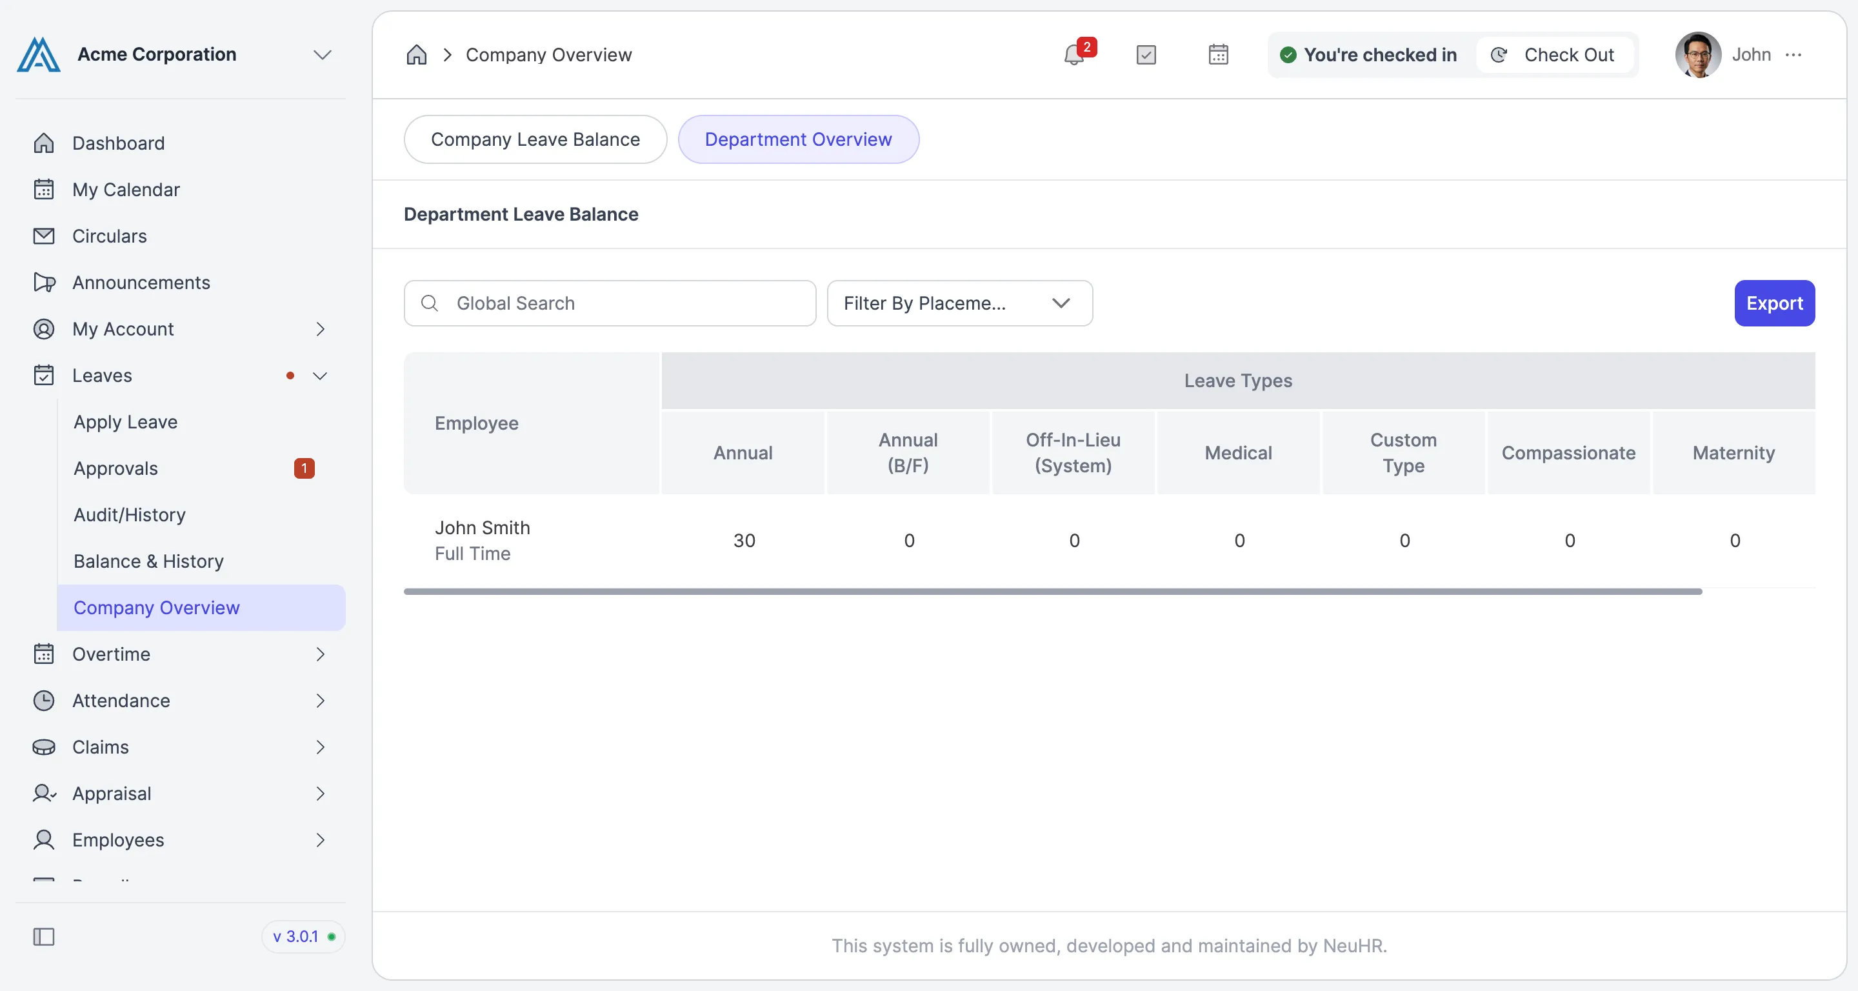
Task: Click the Claims coin icon
Action: tap(44, 746)
